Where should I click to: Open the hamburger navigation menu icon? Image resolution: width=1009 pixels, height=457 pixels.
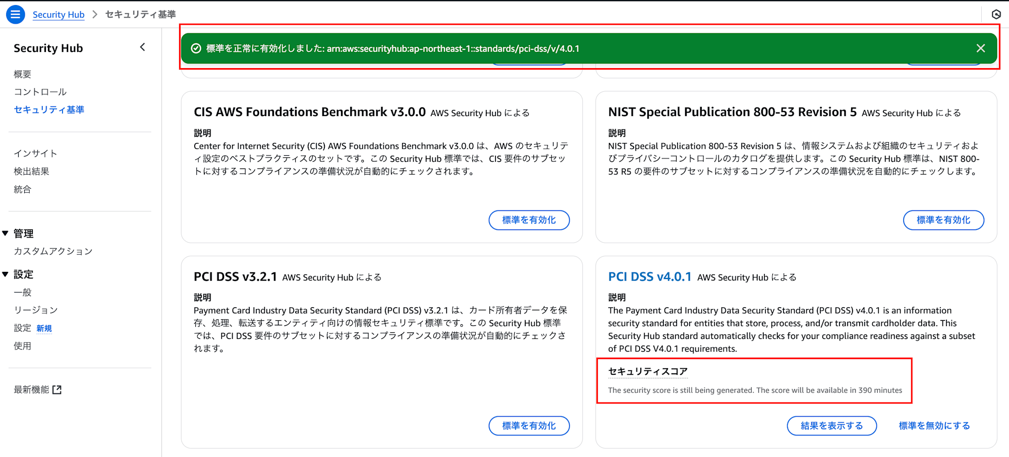[x=16, y=14]
